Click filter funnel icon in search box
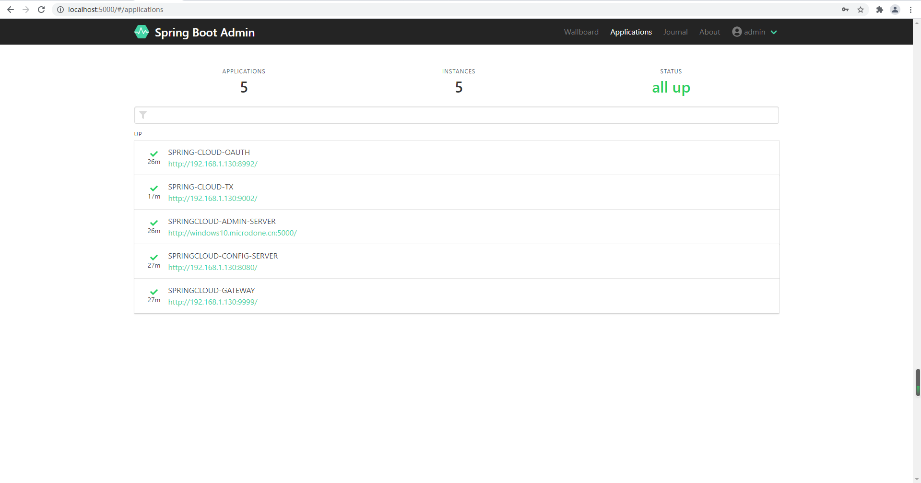921x483 pixels. (x=143, y=115)
